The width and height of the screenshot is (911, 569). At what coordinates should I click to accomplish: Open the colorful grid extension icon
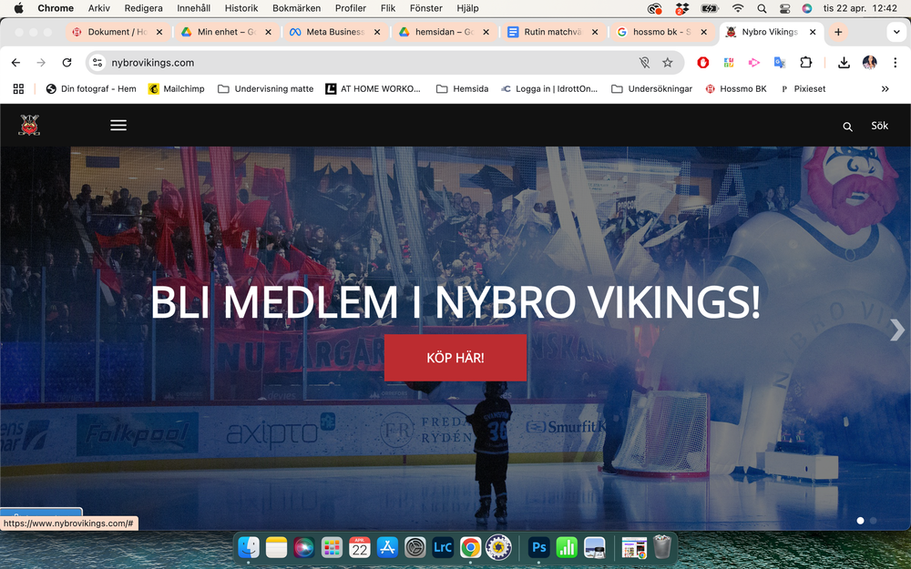click(x=729, y=63)
